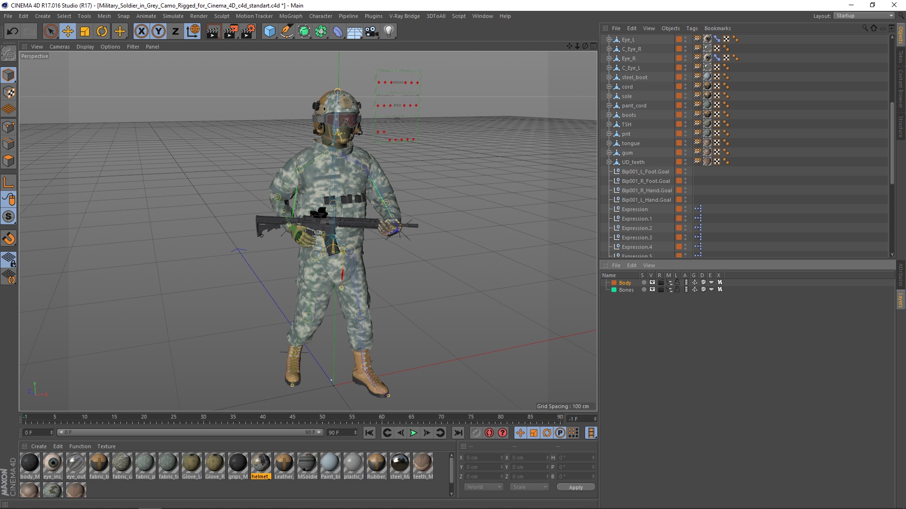The height and width of the screenshot is (509, 906).
Task: Expand the pant_cord object
Action: (609, 106)
